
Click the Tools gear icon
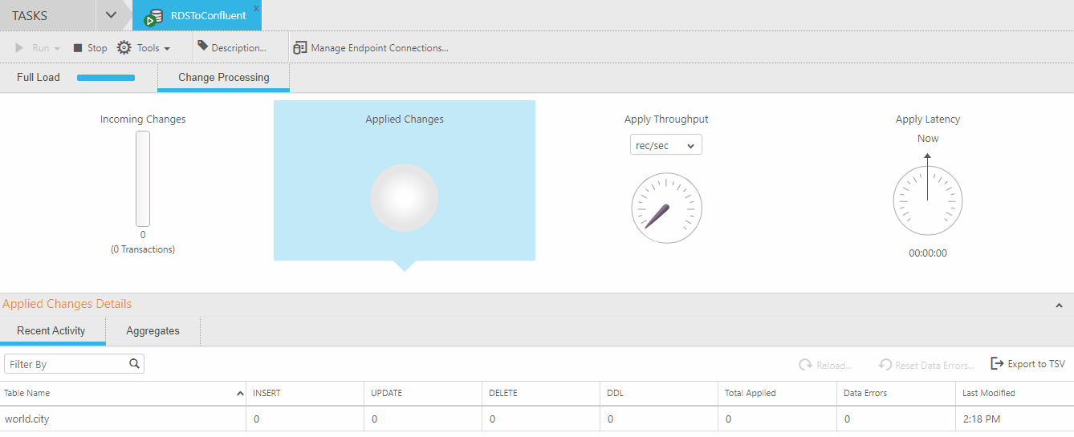124,48
